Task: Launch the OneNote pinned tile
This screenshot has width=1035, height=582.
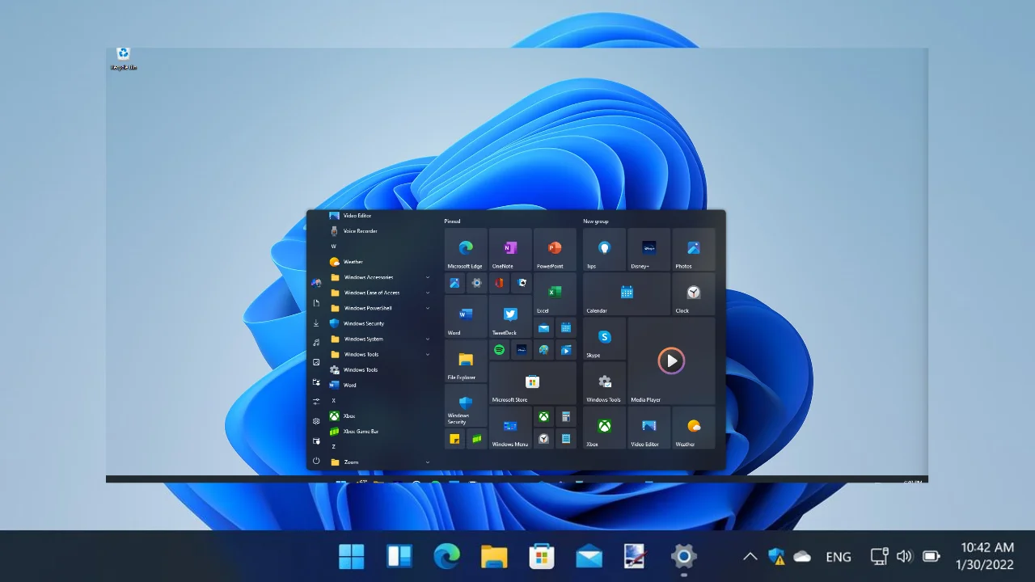Action: click(510, 249)
